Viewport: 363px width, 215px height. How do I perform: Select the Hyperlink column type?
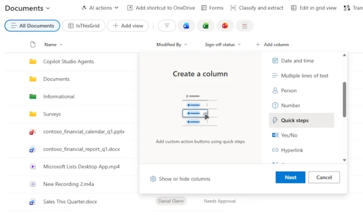(x=292, y=150)
